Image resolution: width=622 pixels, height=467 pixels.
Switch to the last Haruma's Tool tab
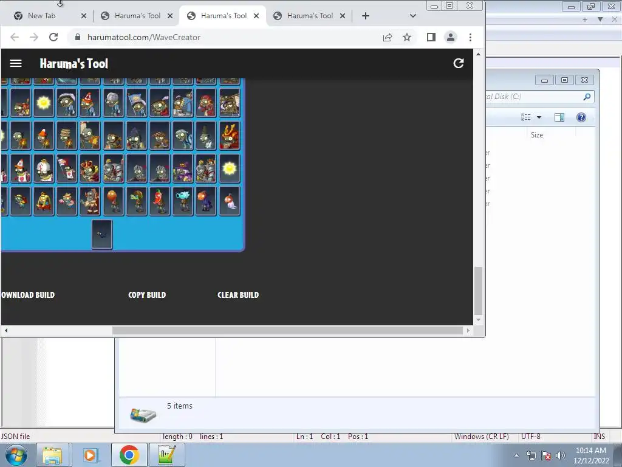click(x=310, y=16)
